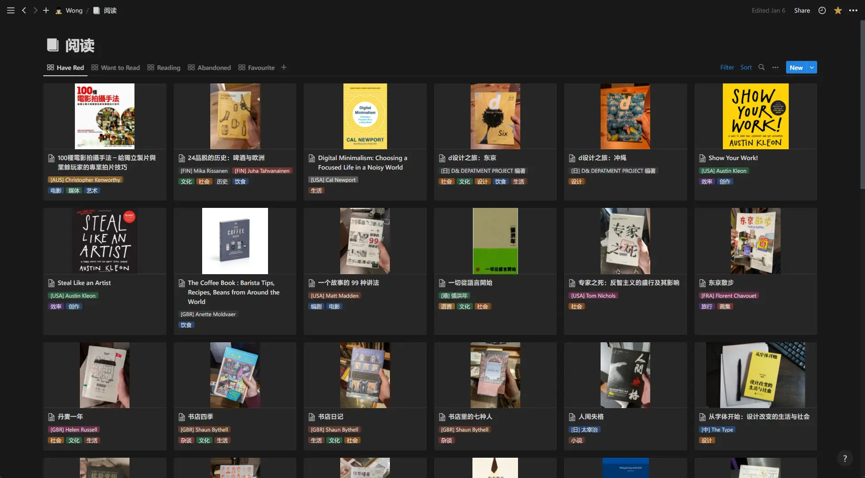Click the search magnifier in database toolbar
This screenshot has height=478, width=865.
(x=762, y=67)
